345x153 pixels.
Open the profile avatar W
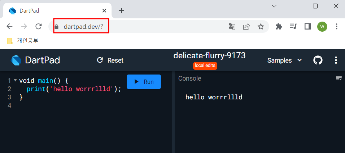click(322, 27)
